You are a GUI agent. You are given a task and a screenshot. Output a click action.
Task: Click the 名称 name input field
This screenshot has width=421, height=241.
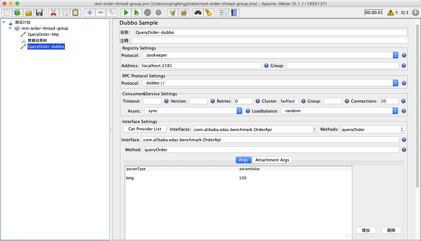(x=271, y=32)
